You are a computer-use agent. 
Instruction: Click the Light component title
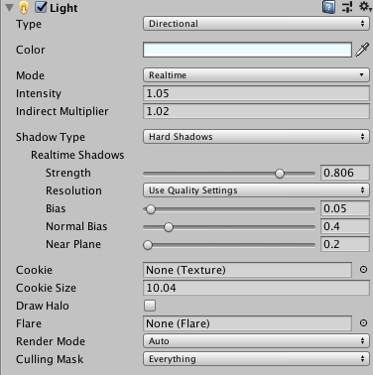coord(63,8)
